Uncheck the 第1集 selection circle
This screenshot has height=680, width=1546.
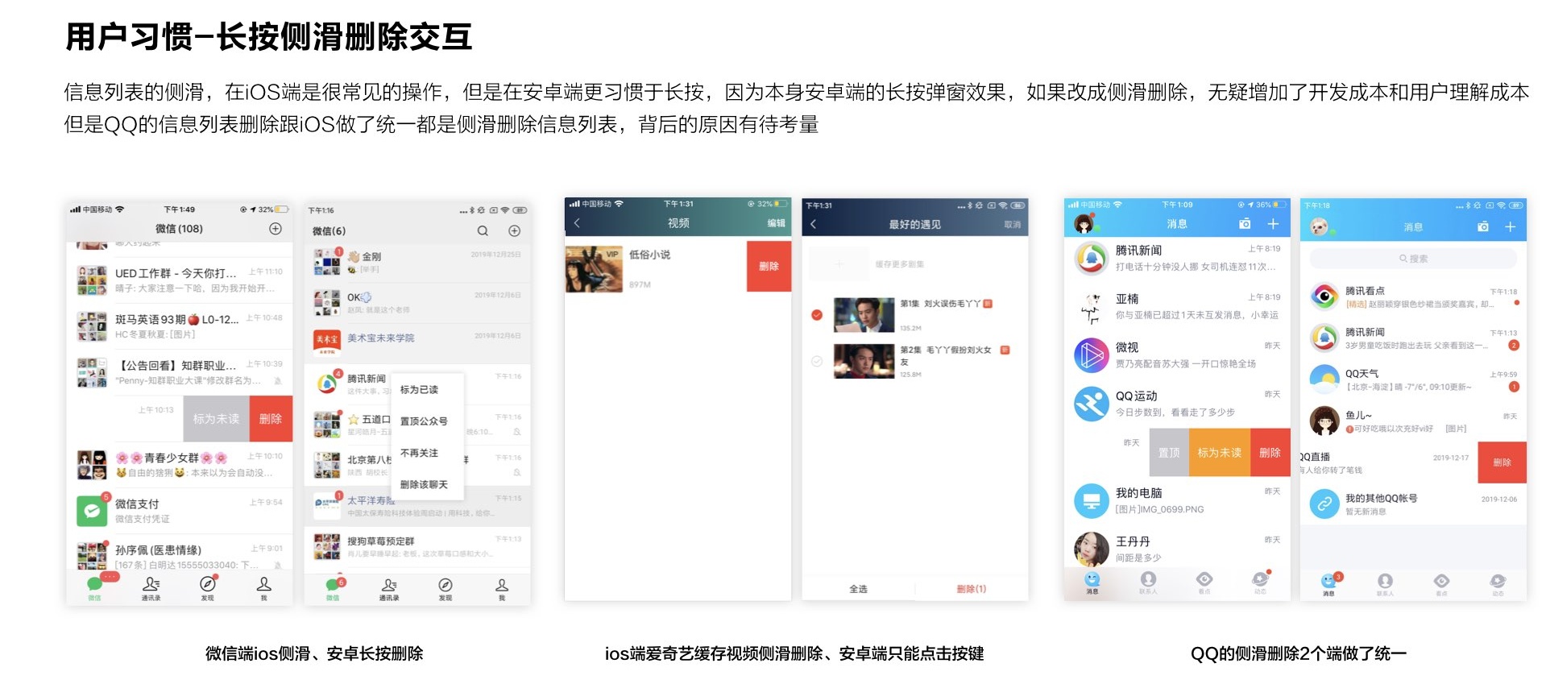(x=817, y=315)
